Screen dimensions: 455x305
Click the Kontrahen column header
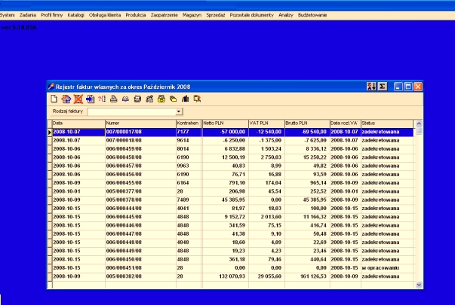pyautogui.click(x=189, y=124)
